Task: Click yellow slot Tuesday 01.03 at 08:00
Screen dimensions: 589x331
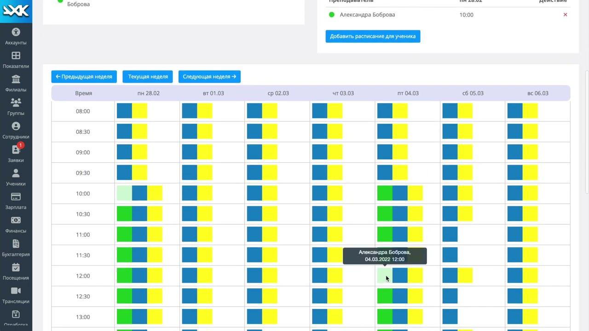Action: pyautogui.click(x=205, y=111)
